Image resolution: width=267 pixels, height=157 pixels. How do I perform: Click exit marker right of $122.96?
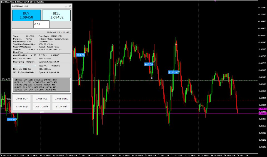pos(179,72)
